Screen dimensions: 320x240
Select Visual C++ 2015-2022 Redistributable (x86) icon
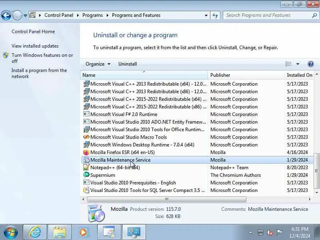coord(86,107)
